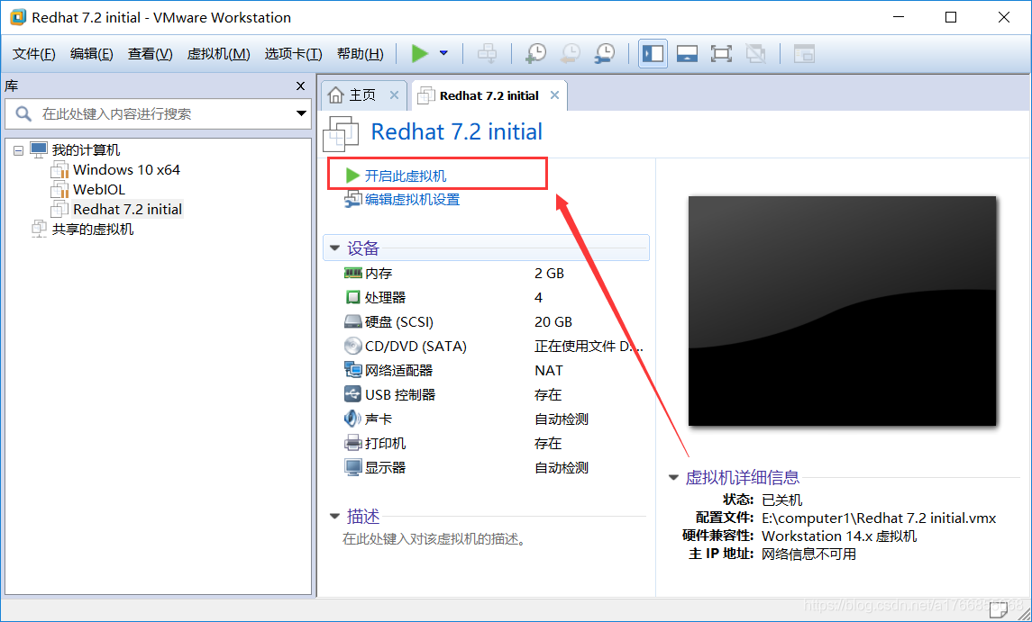The height and width of the screenshot is (622, 1032).
Task: Click the green Power On toolbar button
Action: click(419, 53)
